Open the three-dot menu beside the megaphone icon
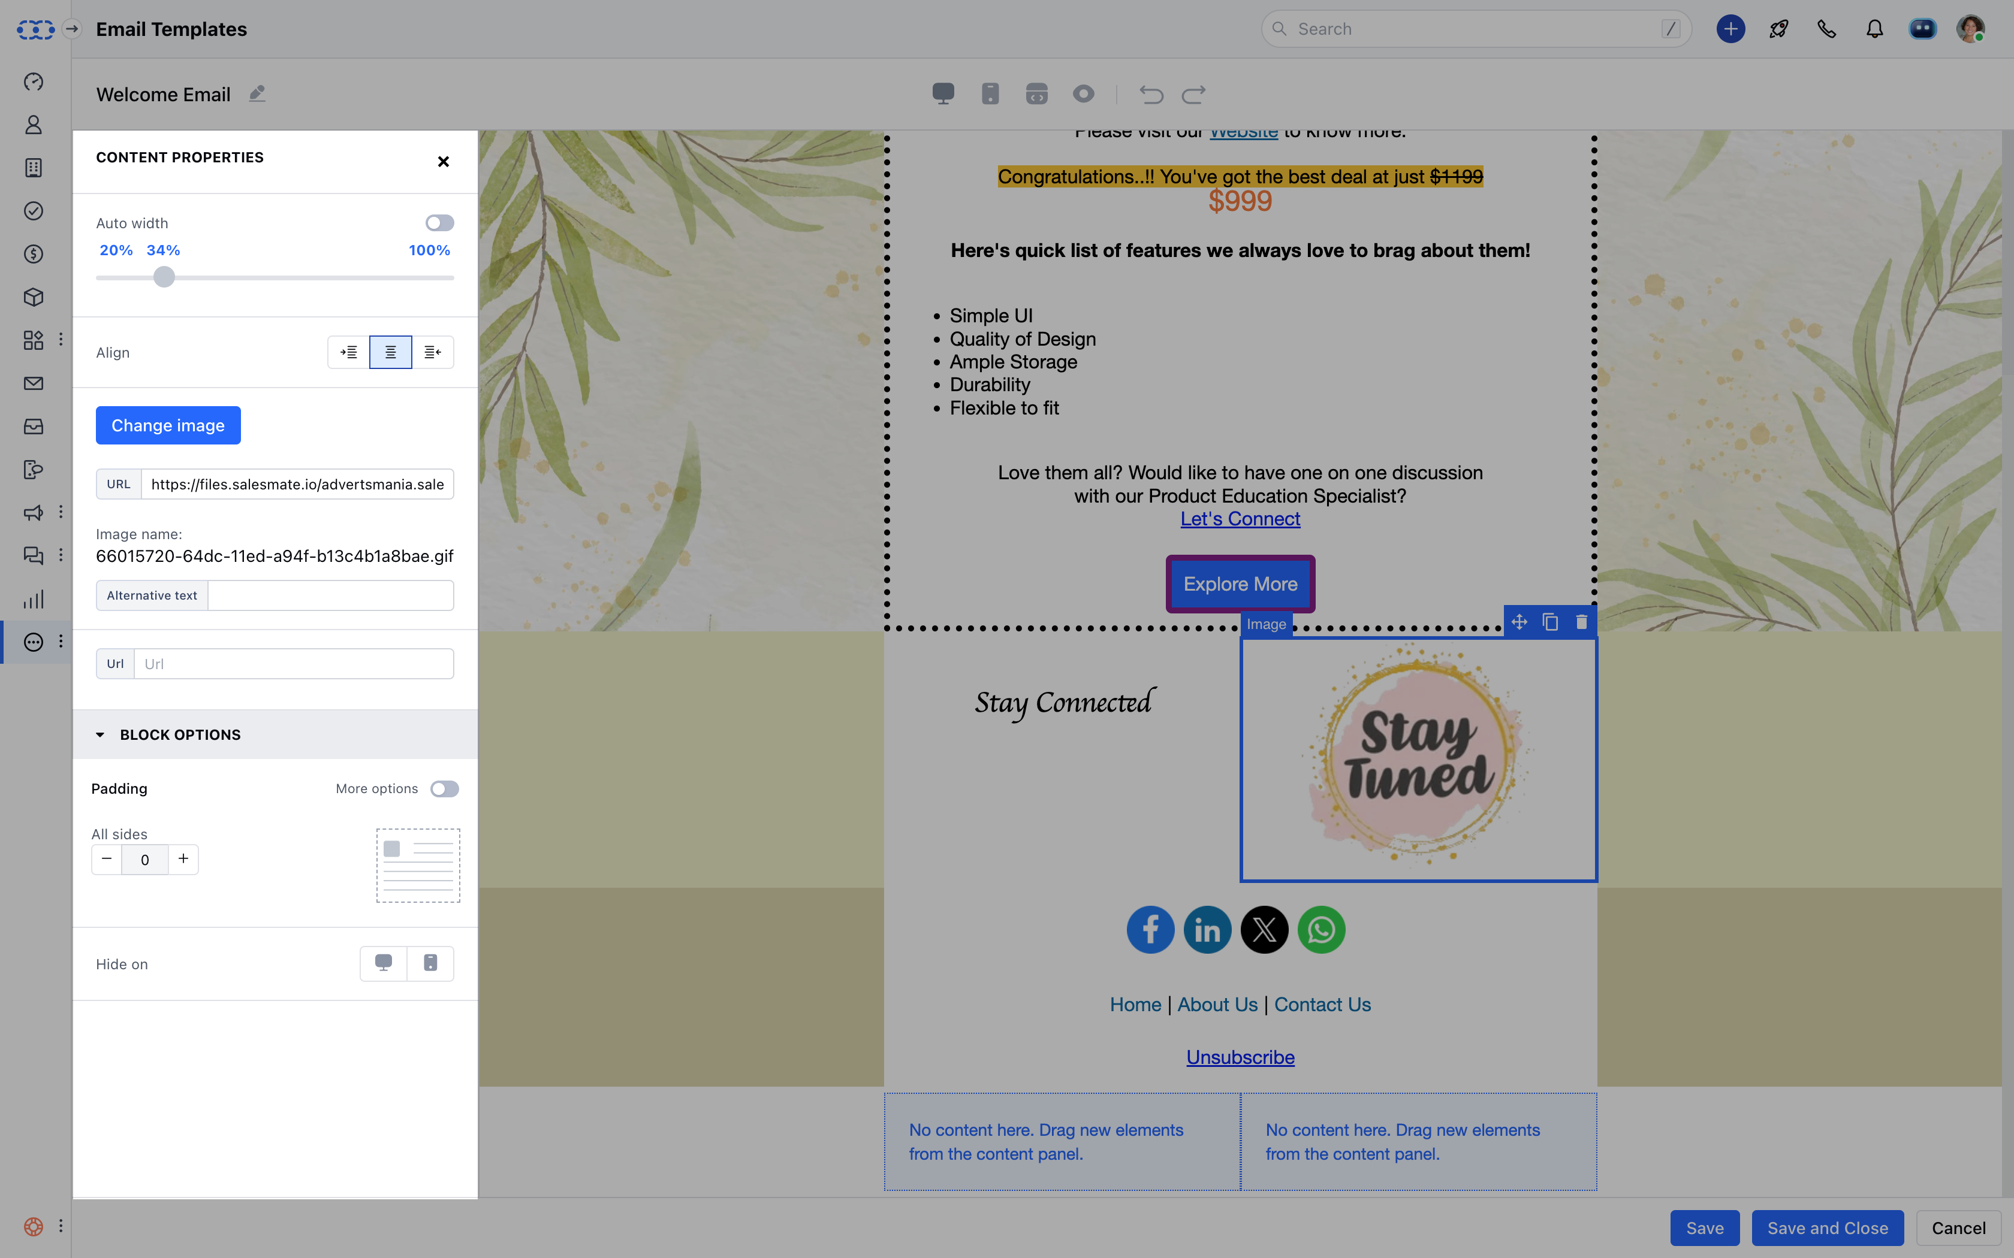 coord(61,512)
